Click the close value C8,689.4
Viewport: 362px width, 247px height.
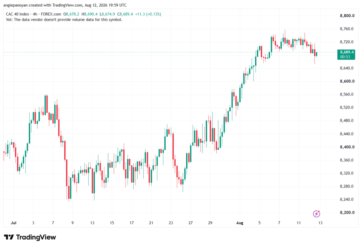pos(125,14)
